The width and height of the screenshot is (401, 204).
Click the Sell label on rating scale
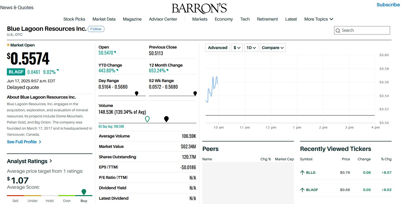pyautogui.click(x=15, y=201)
